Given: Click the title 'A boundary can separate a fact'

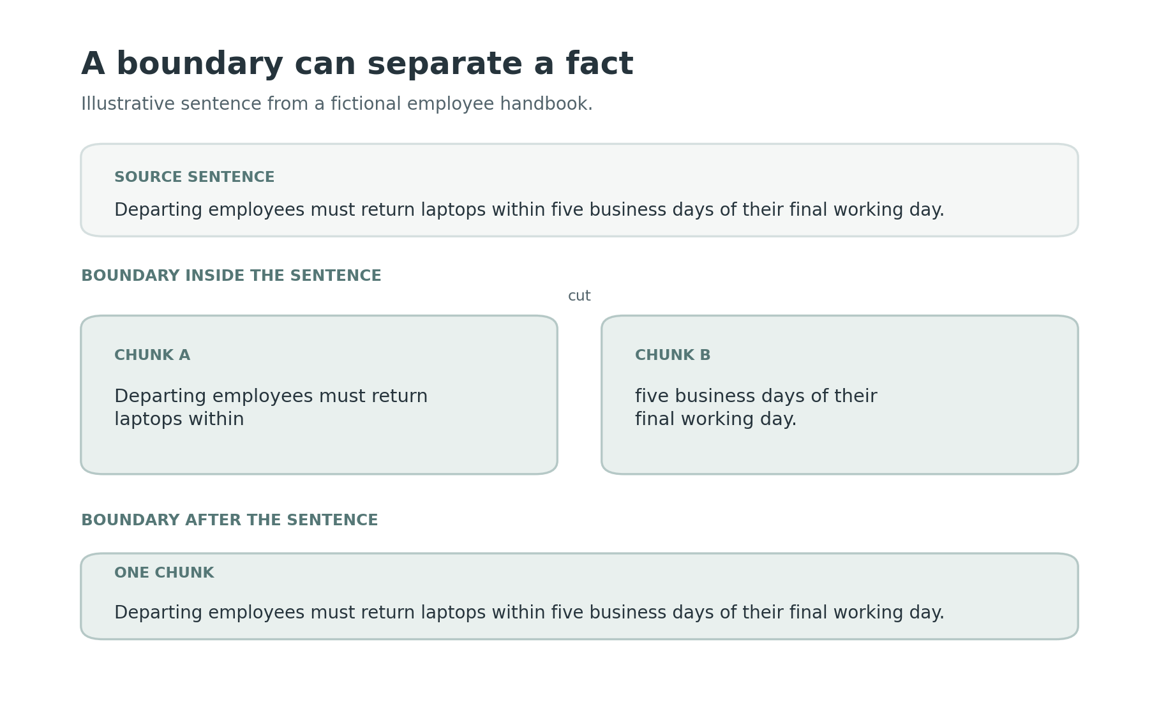Looking at the screenshot, I should [x=357, y=64].
